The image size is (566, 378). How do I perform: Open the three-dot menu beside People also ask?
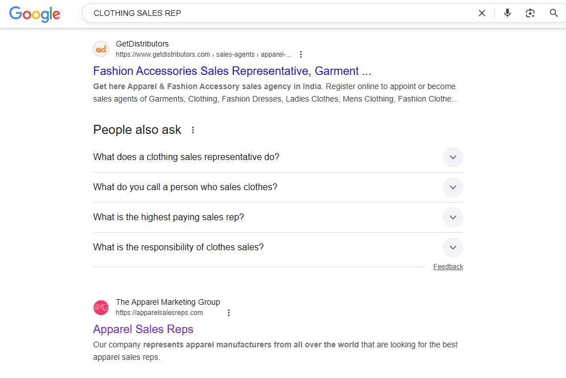point(193,130)
